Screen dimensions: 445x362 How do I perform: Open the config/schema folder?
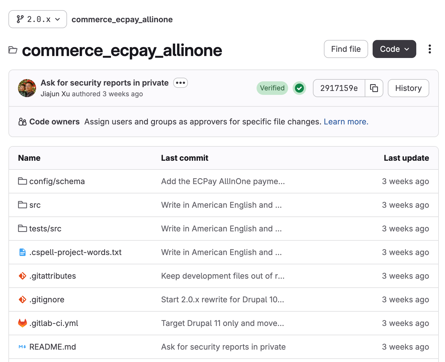click(57, 181)
